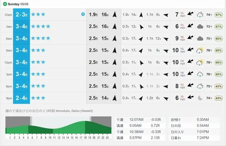Click the sun and rain icon at 9am
The image size is (226, 146).
[200, 50]
